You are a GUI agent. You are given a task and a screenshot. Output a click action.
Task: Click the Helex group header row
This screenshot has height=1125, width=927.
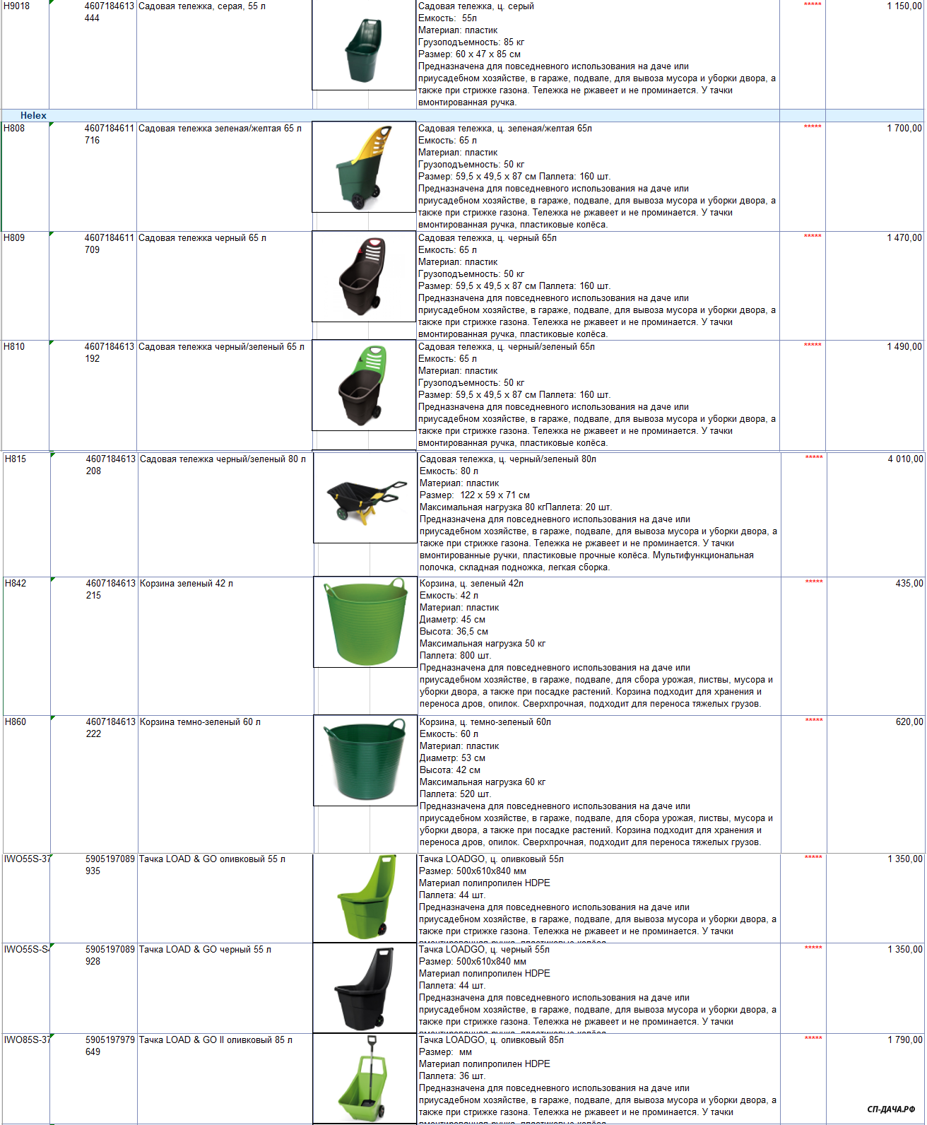33,115
